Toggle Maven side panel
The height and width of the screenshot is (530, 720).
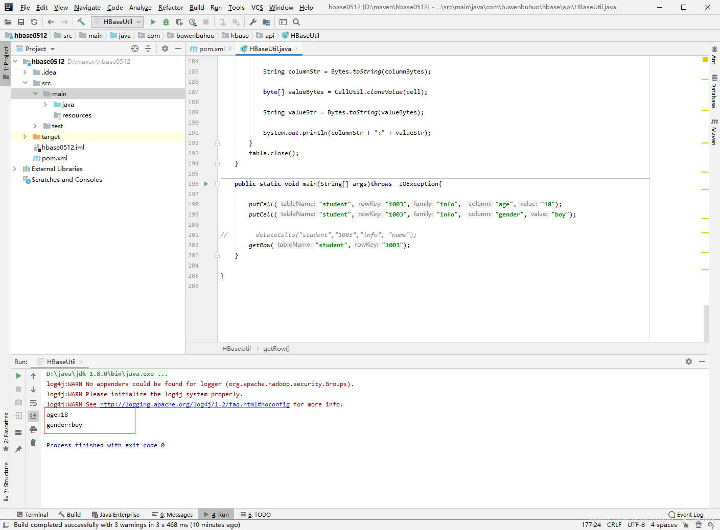714,132
